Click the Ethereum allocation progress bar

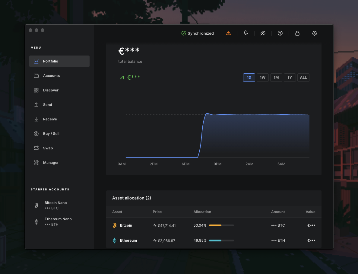click(x=221, y=241)
